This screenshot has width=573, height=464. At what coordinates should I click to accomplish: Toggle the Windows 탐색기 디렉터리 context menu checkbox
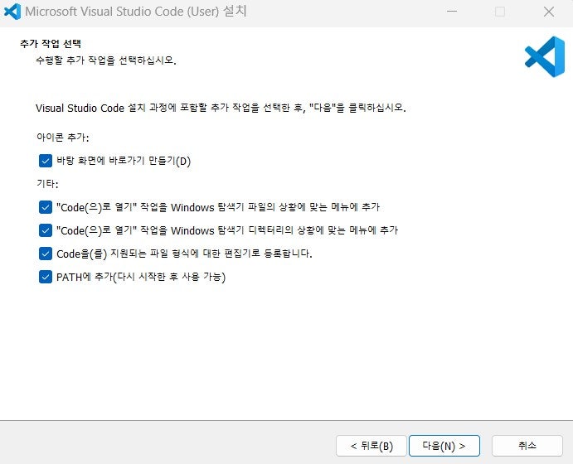46,230
